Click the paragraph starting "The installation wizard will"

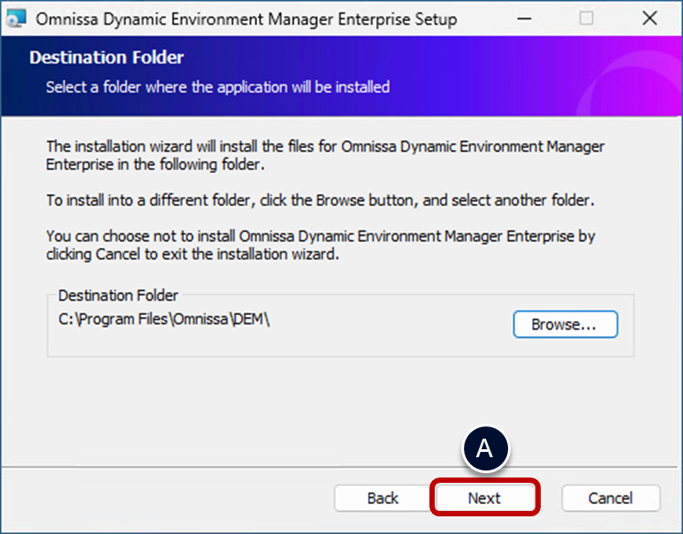coord(325,155)
